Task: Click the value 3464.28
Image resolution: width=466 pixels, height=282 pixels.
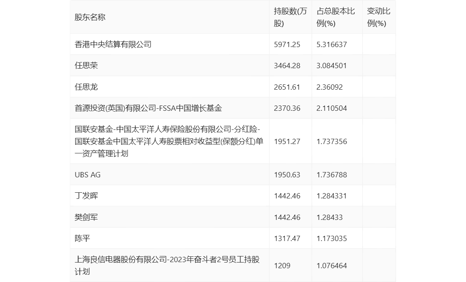Action: pos(287,66)
